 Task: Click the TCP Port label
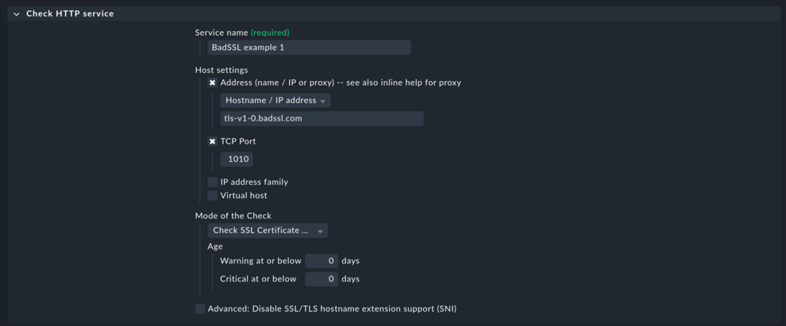click(238, 141)
